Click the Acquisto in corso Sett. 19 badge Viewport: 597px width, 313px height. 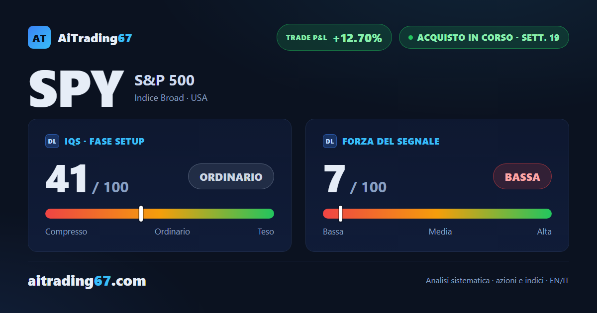tap(484, 37)
